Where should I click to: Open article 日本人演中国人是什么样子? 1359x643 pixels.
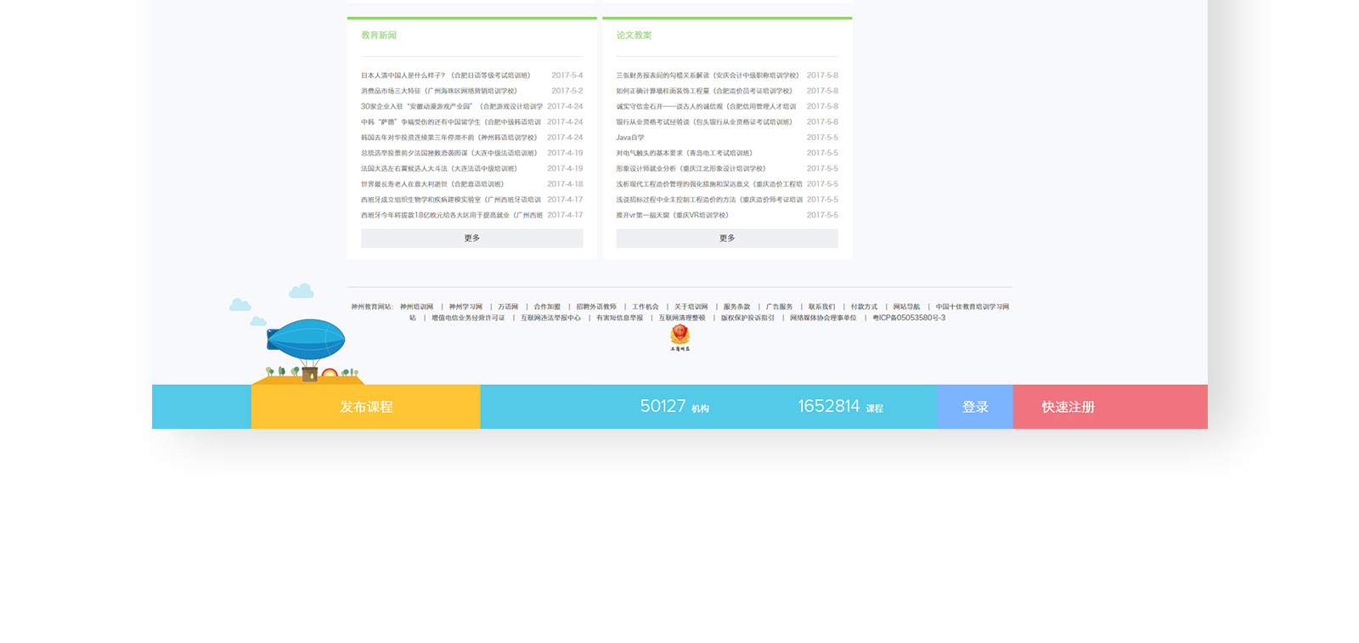pyautogui.click(x=445, y=76)
